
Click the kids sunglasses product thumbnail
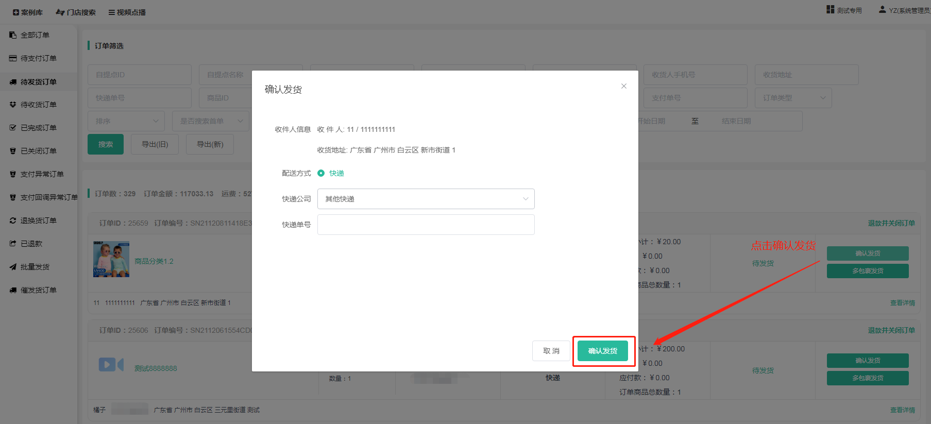click(111, 259)
